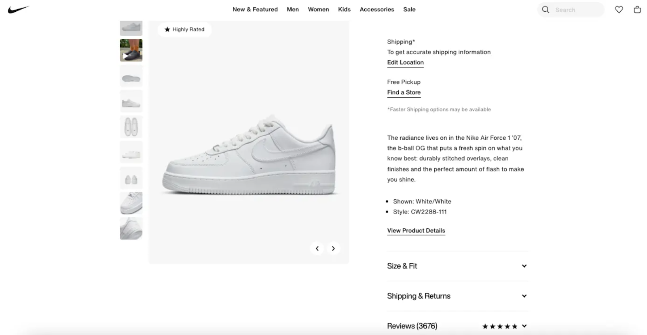Show next shoe image with right arrow

pyautogui.click(x=333, y=249)
